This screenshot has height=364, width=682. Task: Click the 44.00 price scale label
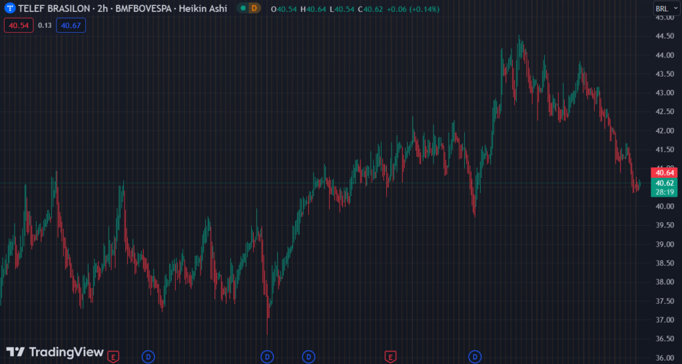click(665, 55)
